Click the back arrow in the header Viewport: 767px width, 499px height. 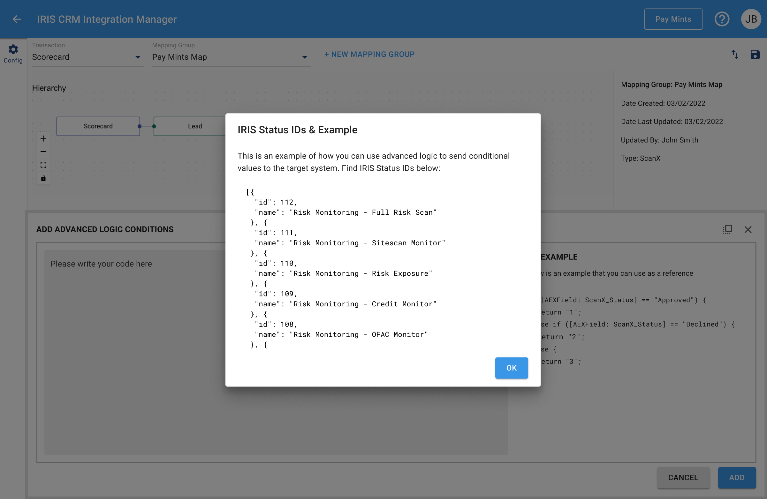tap(16, 19)
